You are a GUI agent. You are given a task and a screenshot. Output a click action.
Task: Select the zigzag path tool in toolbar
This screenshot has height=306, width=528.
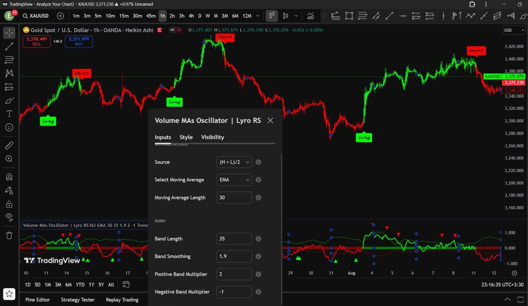pos(471,16)
